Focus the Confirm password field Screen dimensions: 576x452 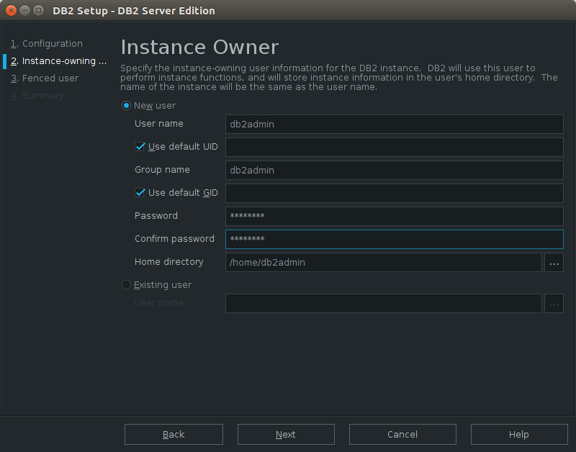click(394, 240)
